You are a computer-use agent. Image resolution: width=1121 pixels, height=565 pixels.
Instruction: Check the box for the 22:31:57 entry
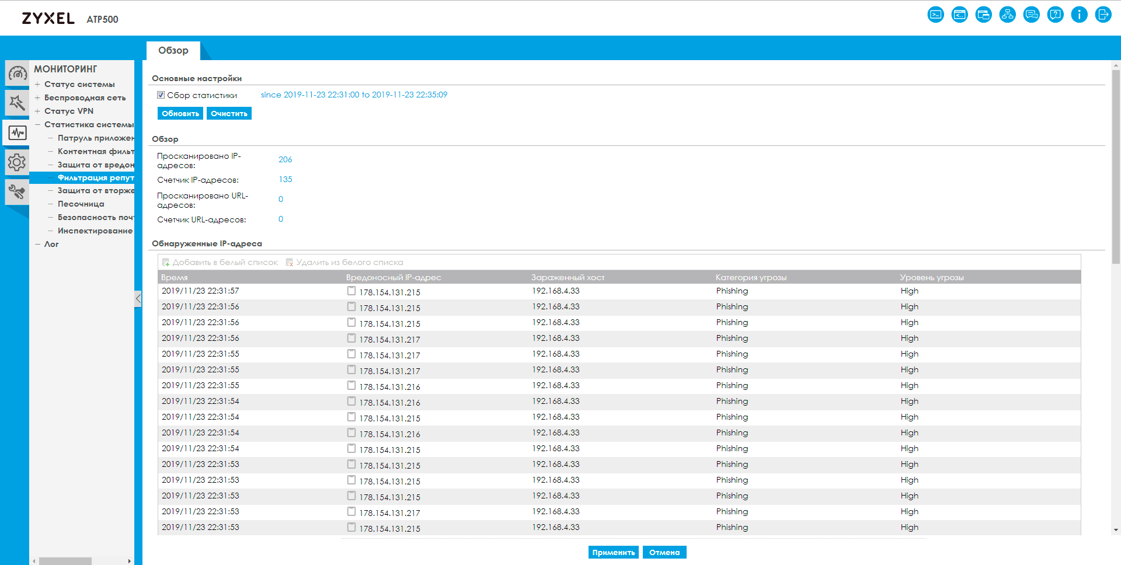point(351,291)
